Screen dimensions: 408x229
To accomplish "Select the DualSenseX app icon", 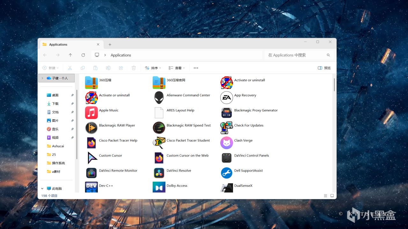I will click(227, 187).
